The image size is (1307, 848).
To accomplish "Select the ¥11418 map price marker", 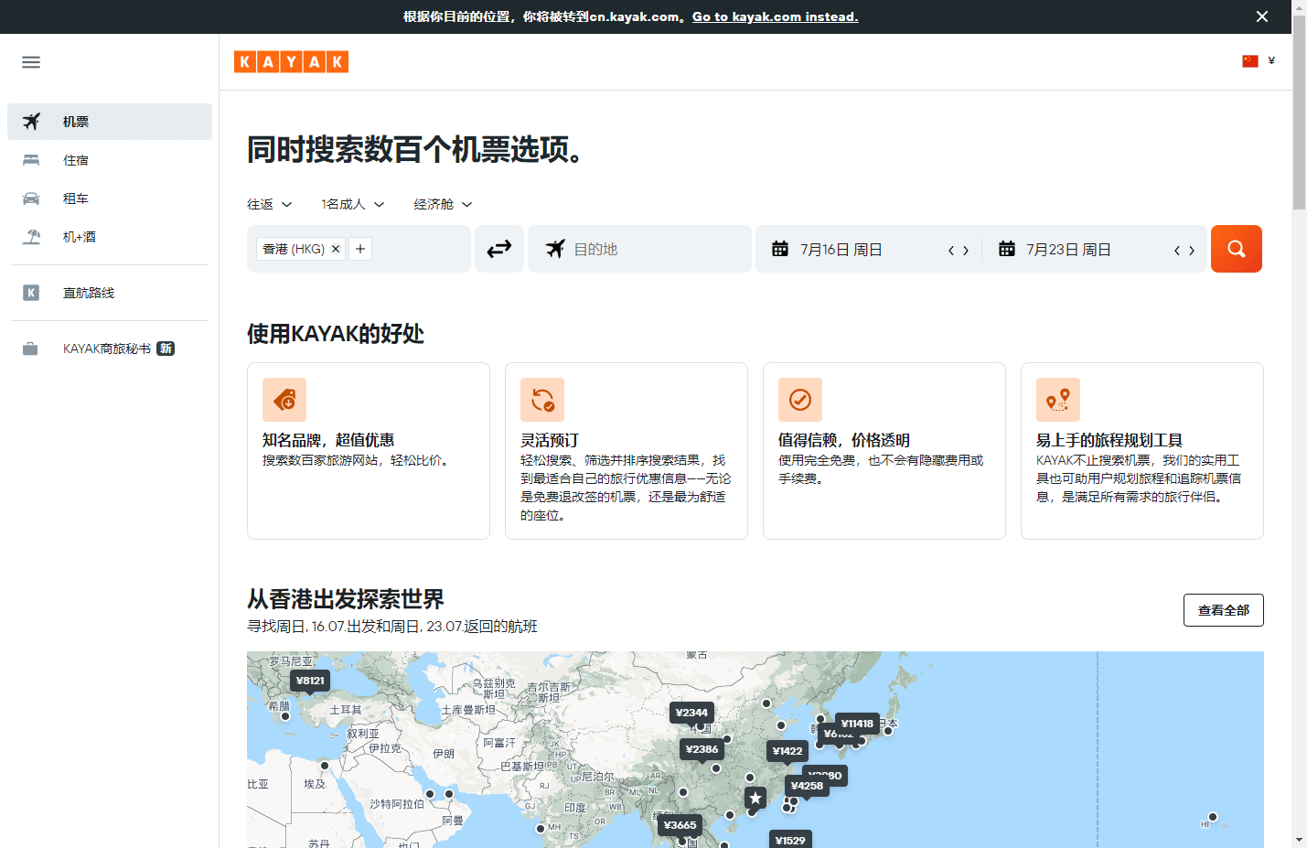I will (x=857, y=723).
